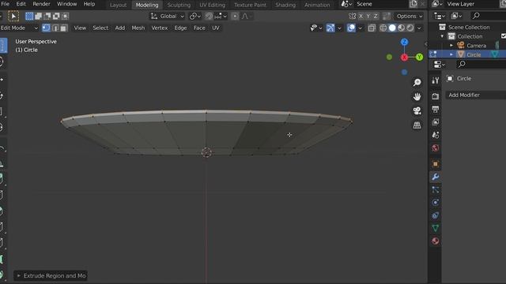Toggle Proportional Editing
506x284 pixels.
pyautogui.click(x=235, y=16)
